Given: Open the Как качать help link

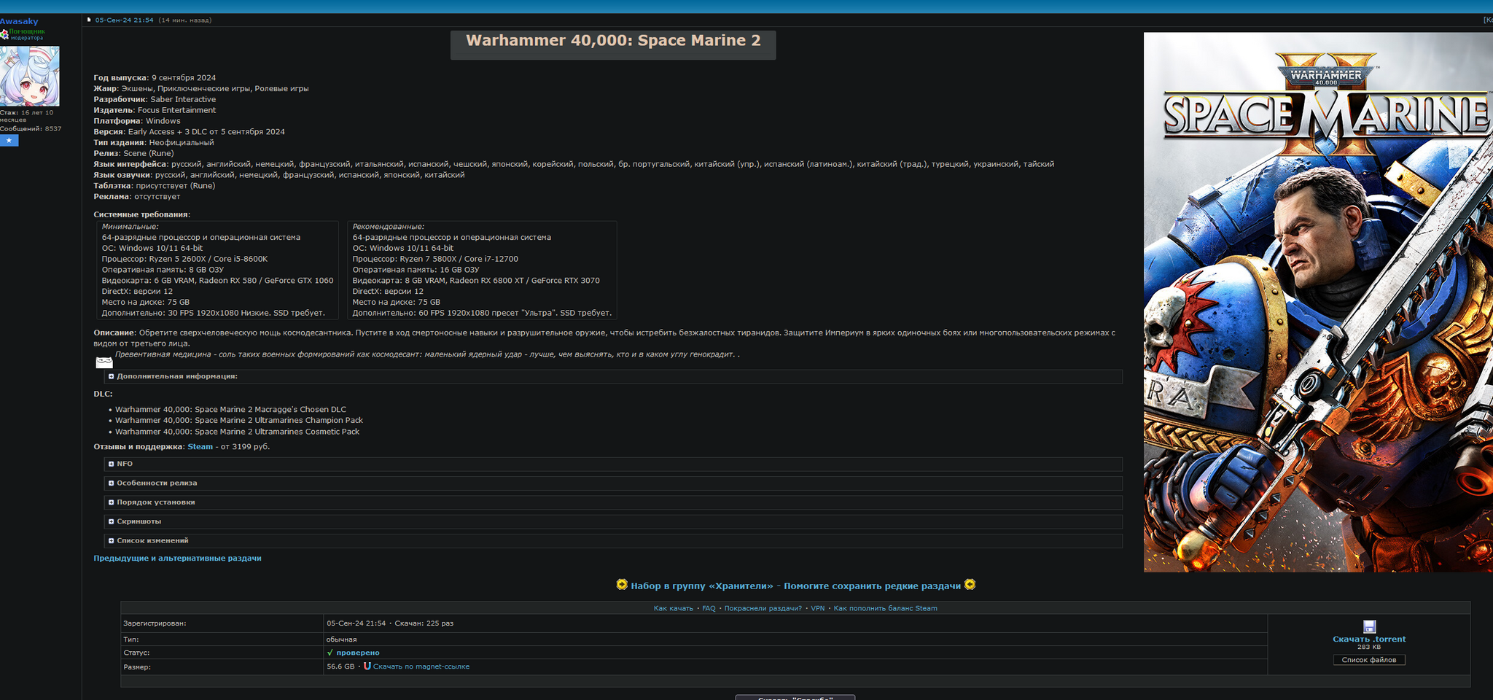Looking at the screenshot, I should (673, 608).
